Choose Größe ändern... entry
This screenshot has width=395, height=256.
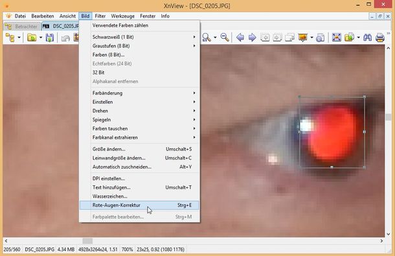pos(139,149)
